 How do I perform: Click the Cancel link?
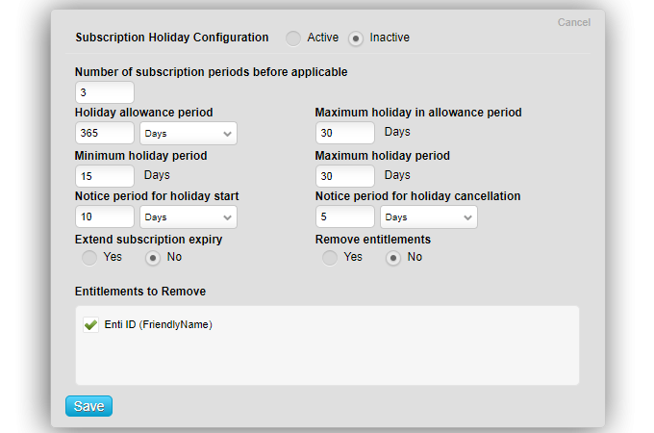(x=574, y=22)
